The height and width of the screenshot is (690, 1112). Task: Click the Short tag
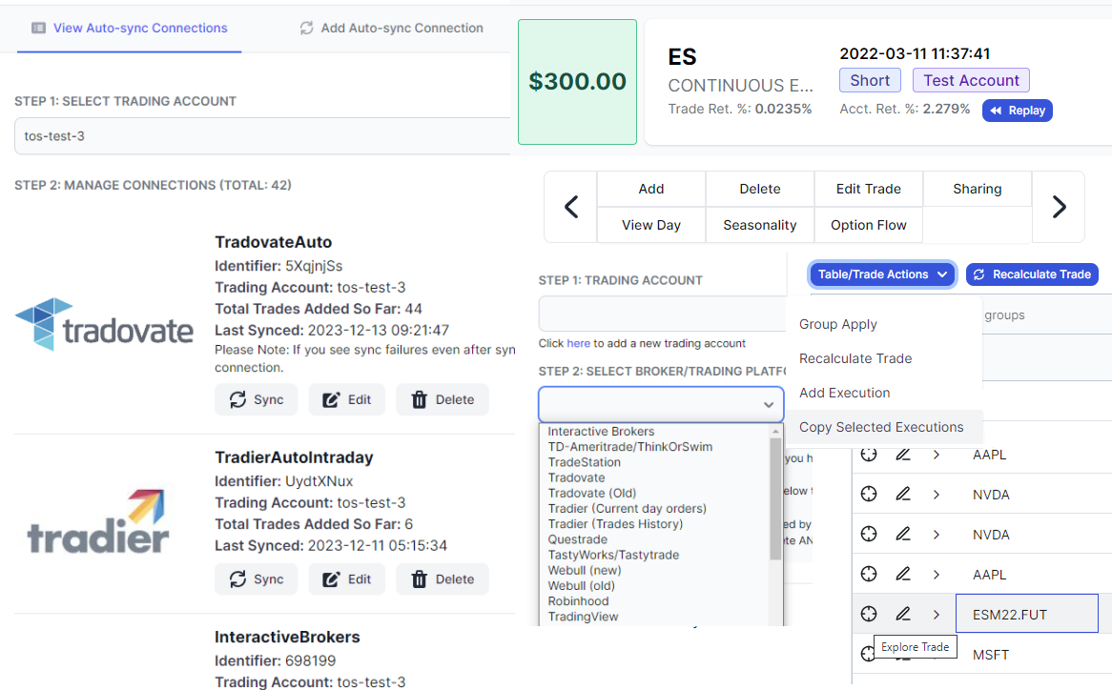[870, 80]
